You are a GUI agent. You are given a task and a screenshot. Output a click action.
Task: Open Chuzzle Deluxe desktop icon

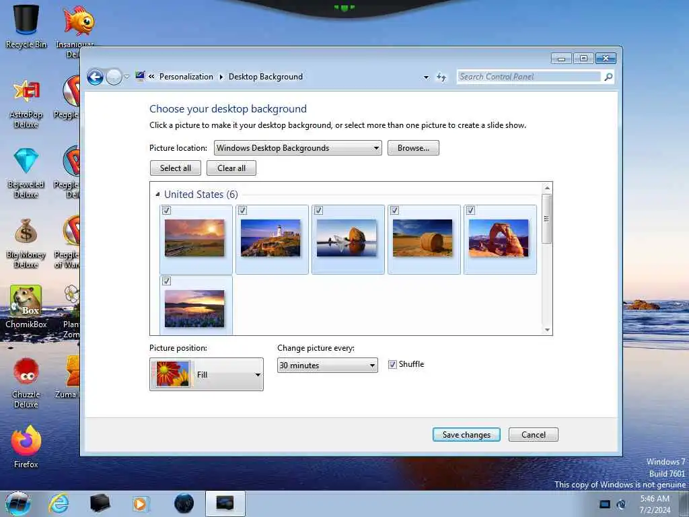coord(26,383)
